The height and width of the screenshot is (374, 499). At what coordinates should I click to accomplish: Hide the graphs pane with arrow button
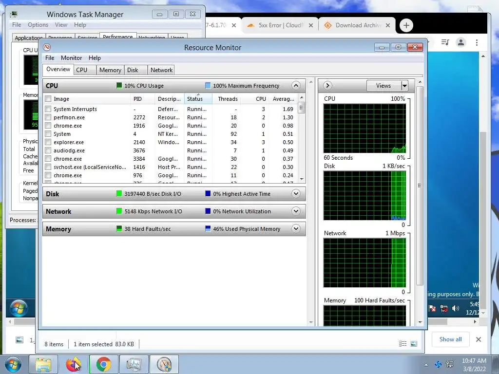327,86
